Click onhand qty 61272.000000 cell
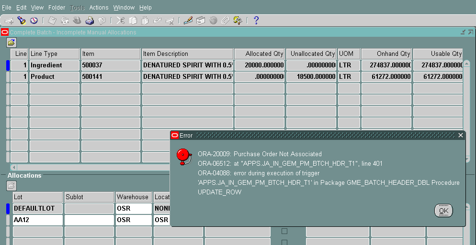Viewport: 476px width, 245px height. point(386,77)
